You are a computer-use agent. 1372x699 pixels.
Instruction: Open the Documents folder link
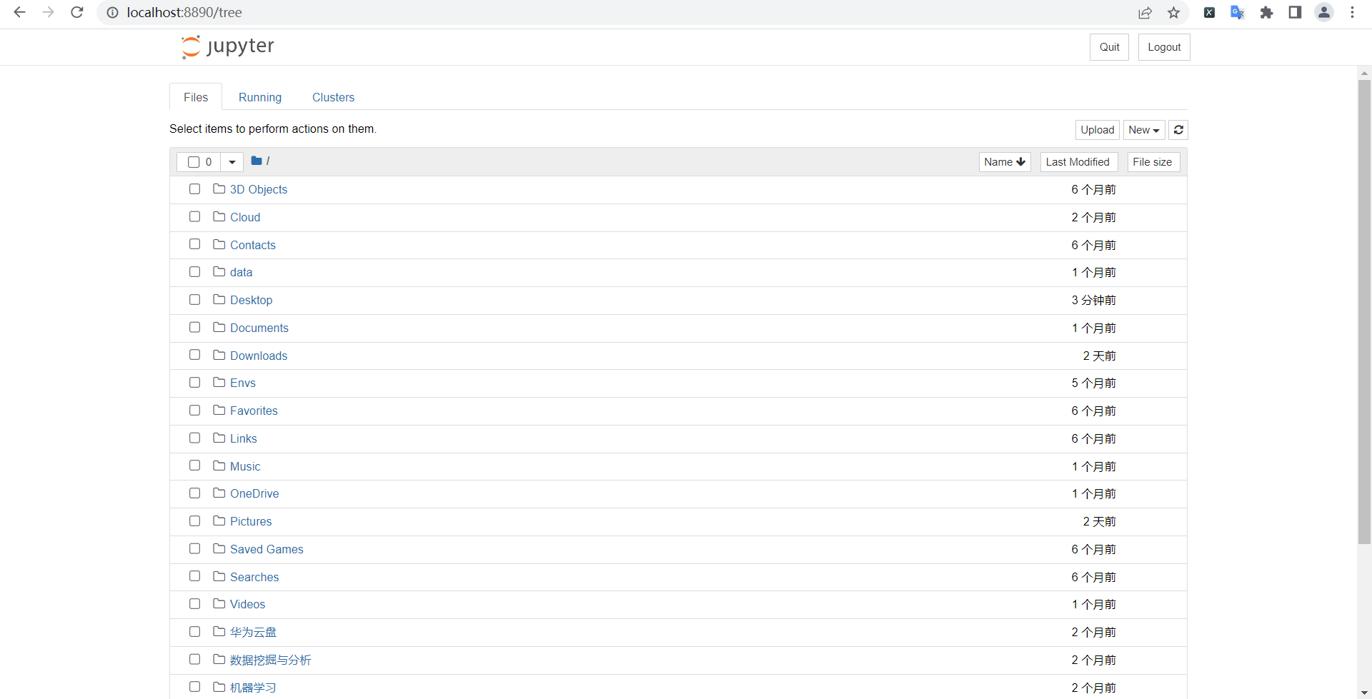(259, 328)
